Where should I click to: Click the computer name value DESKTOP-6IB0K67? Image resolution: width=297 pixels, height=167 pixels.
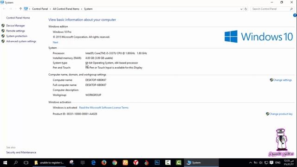96,80
